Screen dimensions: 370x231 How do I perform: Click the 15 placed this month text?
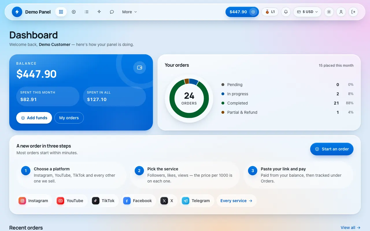pos(336,66)
